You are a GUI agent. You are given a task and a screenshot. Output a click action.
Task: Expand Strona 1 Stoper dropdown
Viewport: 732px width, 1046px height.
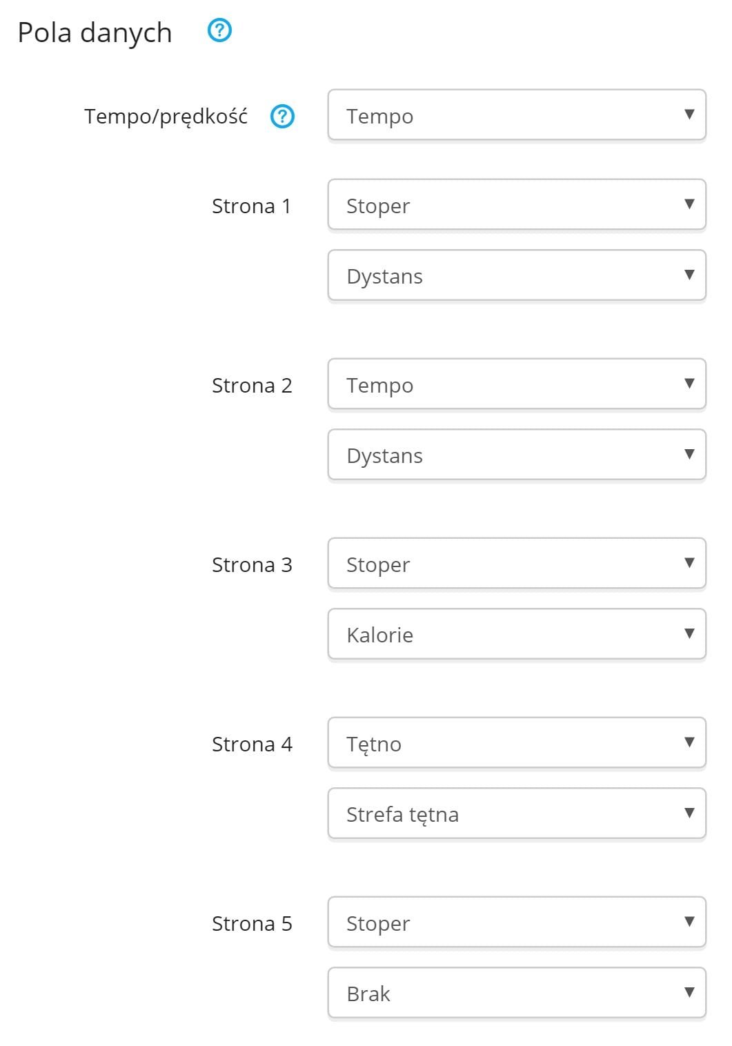517,204
